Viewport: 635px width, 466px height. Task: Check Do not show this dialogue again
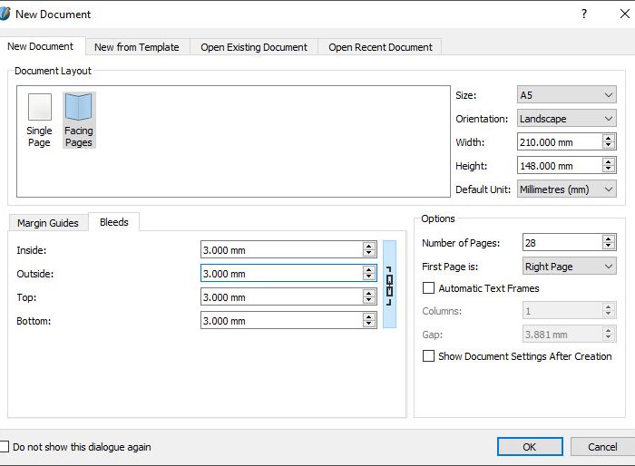[x=5, y=447]
